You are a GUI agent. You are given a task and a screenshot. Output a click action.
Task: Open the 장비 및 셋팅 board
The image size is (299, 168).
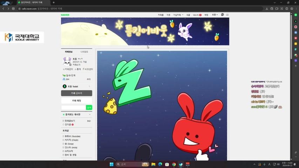(x=70, y=155)
